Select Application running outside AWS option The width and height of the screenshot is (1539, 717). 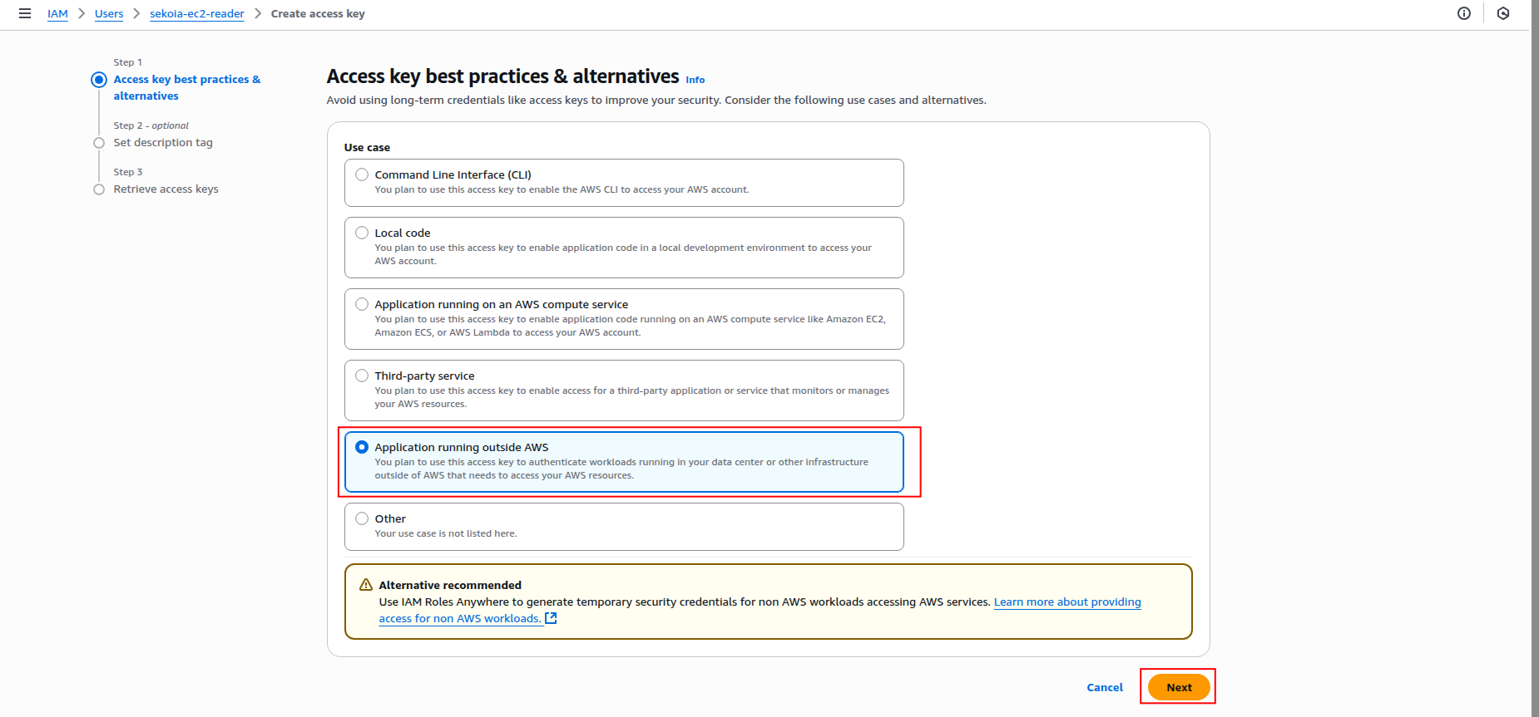362,447
